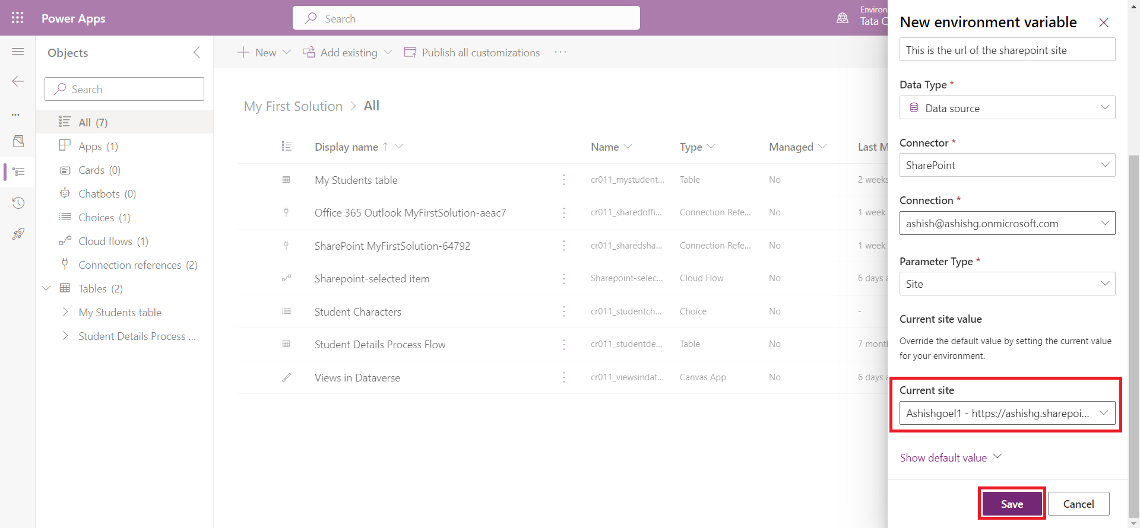The image size is (1140, 528).
Task: Select Cloud flows in Objects list
Action: (x=105, y=241)
